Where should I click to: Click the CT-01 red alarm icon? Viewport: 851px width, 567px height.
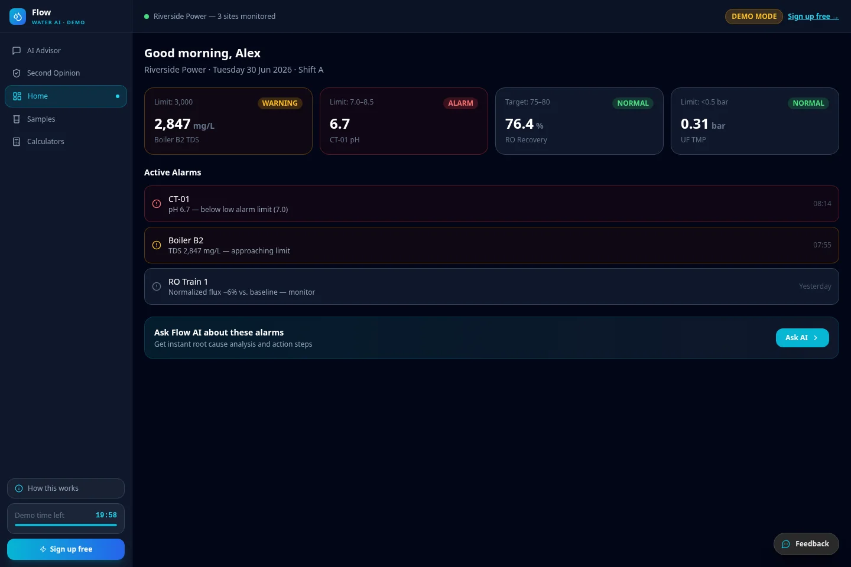coord(157,204)
